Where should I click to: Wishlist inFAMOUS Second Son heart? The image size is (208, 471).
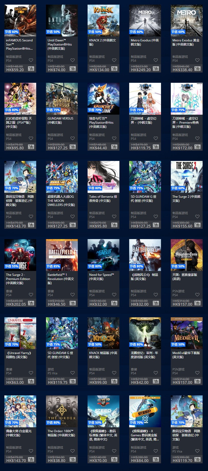[x=31, y=60]
